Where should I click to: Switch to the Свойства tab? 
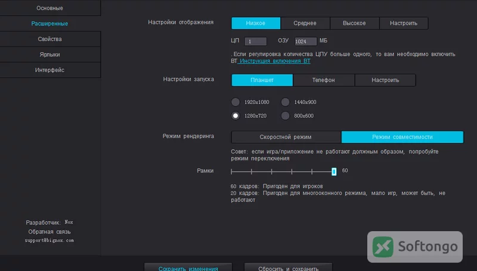(x=50, y=39)
